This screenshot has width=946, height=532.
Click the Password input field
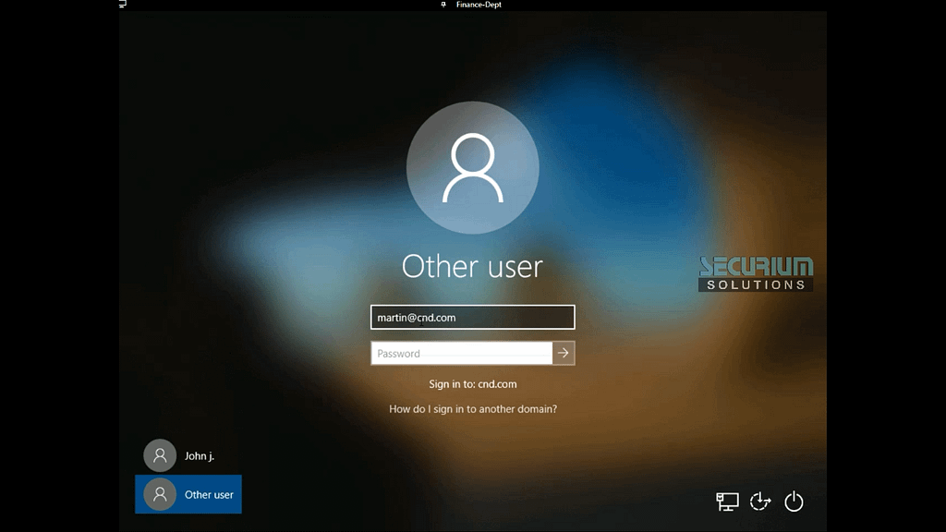[462, 354]
